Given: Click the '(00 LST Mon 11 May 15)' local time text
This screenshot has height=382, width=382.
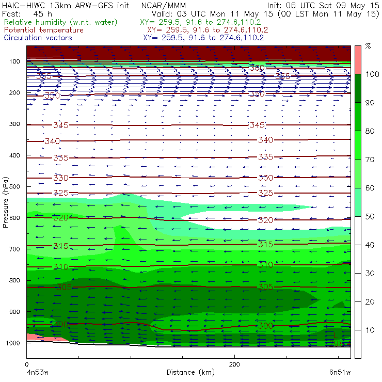Looking at the screenshot, I should [328, 14].
